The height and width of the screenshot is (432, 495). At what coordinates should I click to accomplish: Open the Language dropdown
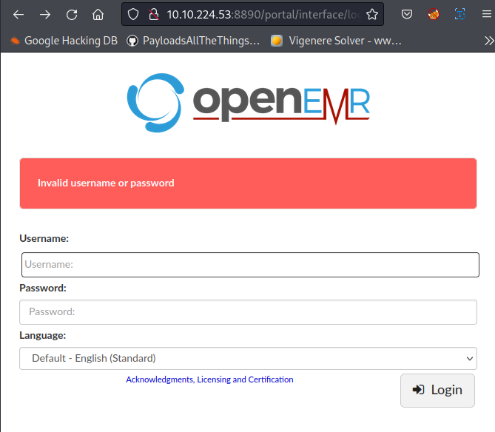248,358
